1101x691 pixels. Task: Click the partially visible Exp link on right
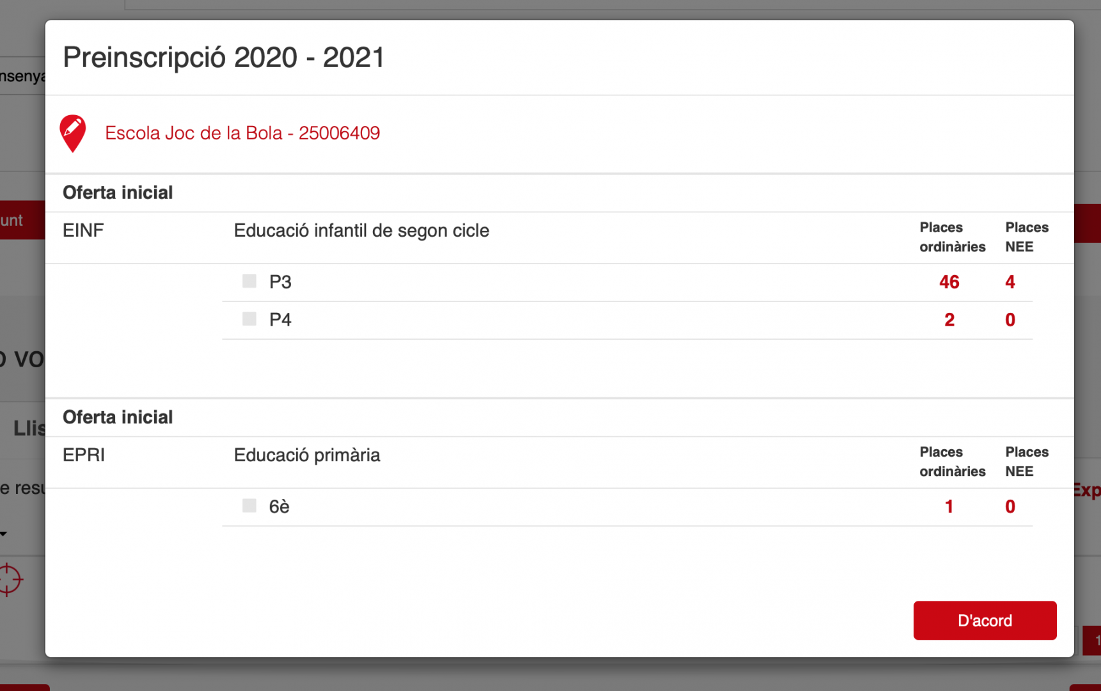pos(1087,491)
